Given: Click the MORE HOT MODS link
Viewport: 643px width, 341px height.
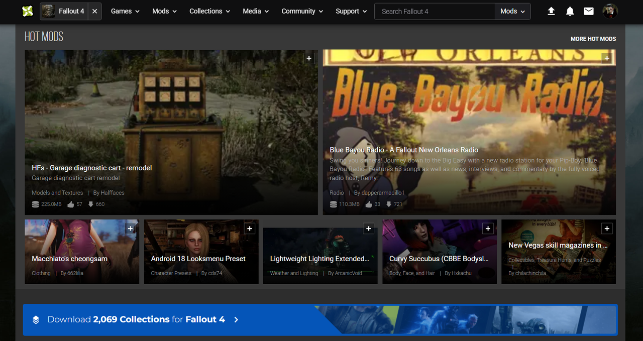Looking at the screenshot, I should (x=593, y=39).
